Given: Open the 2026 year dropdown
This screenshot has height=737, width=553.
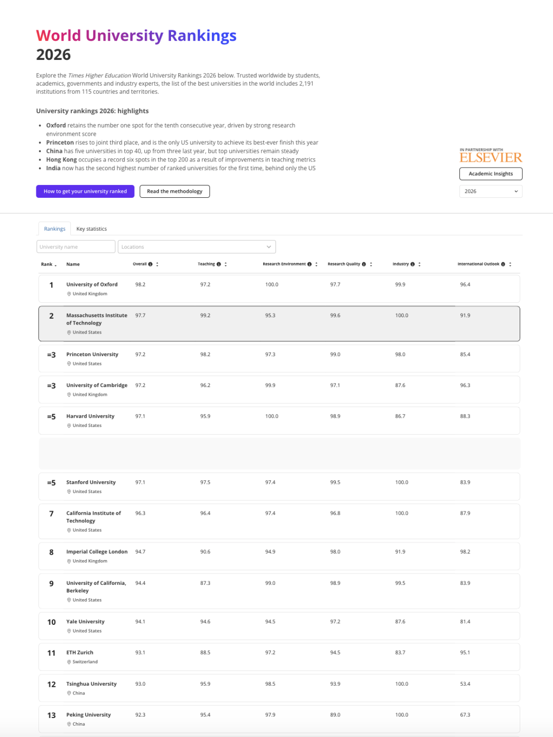Looking at the screenshot, I should coord(491,191).
